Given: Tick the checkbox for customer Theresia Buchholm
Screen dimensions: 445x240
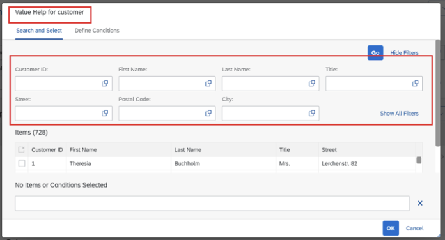Looking at the screenshot, I should [22, 163].
